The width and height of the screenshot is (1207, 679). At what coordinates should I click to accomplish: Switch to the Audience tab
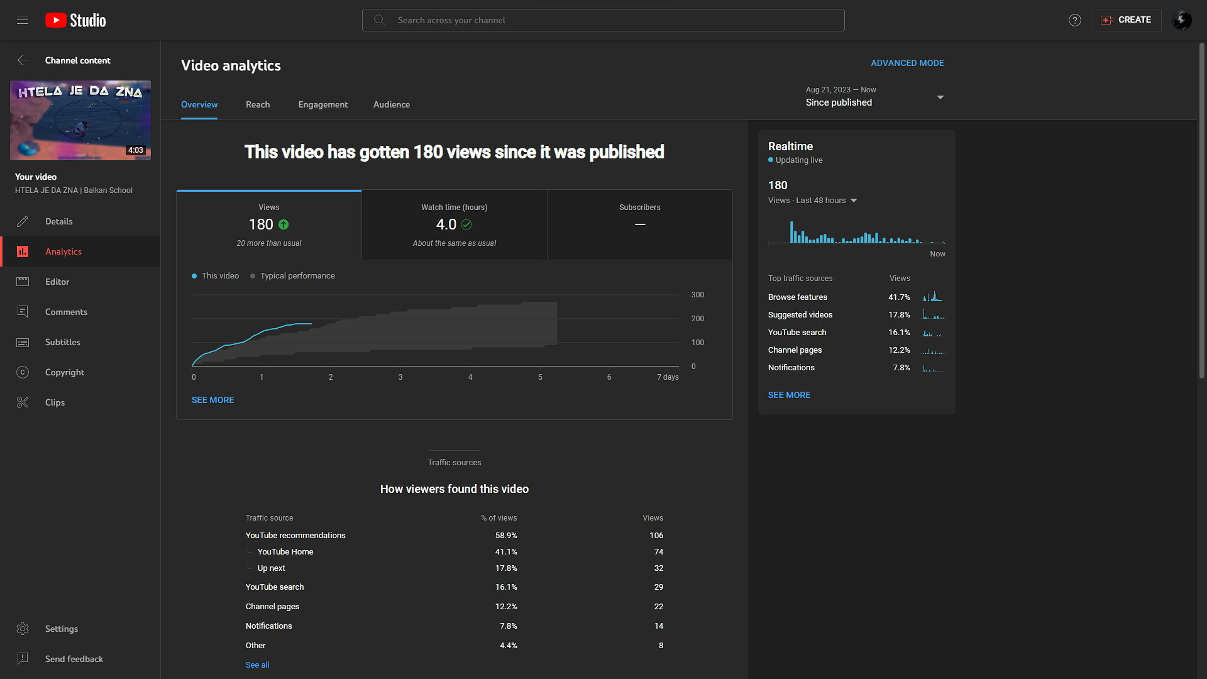pyautogui.click(x=392, y=104)
